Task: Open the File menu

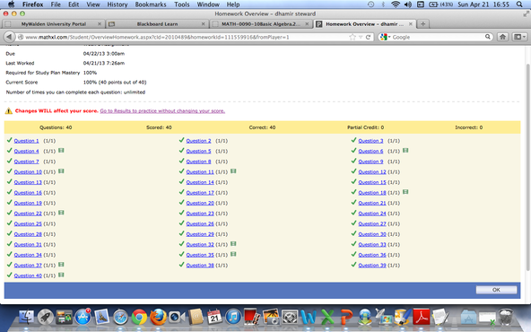Action: (x=56, y=4)
